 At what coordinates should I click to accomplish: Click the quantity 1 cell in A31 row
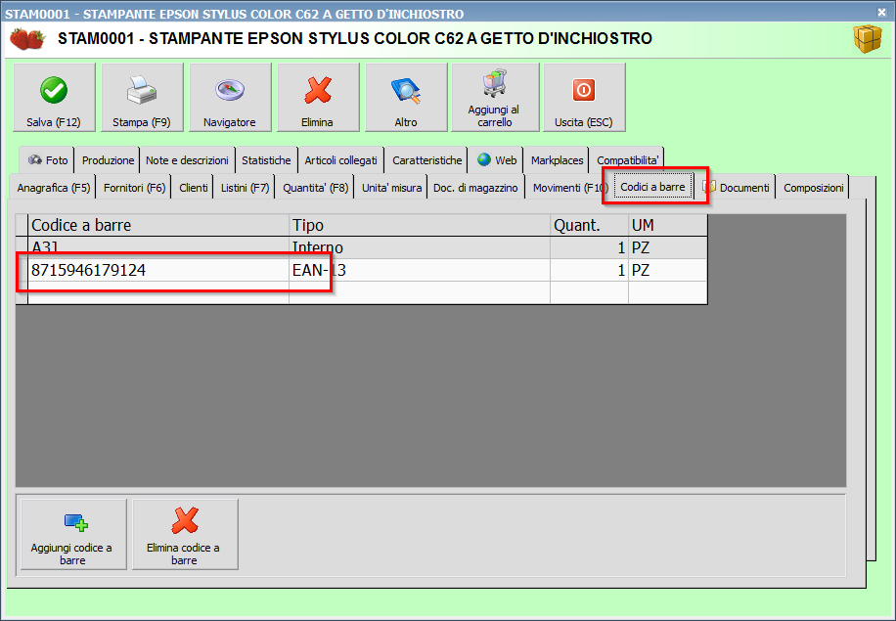point(589,248)
